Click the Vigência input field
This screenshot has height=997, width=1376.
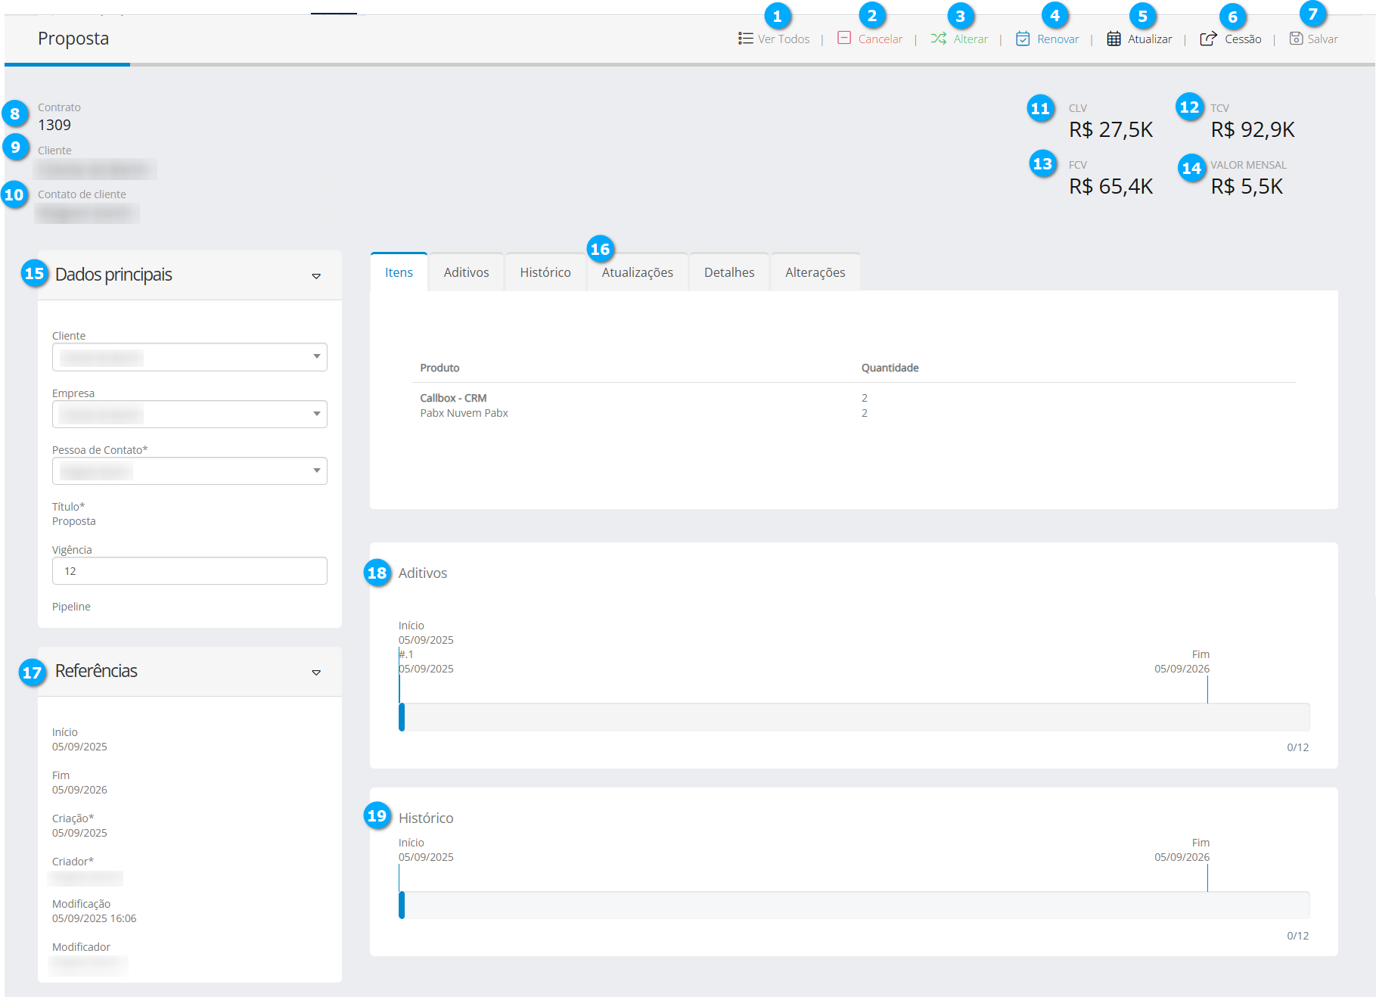(x=189, y=571)
